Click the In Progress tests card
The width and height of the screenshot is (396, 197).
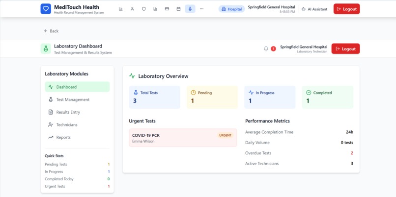270,97
